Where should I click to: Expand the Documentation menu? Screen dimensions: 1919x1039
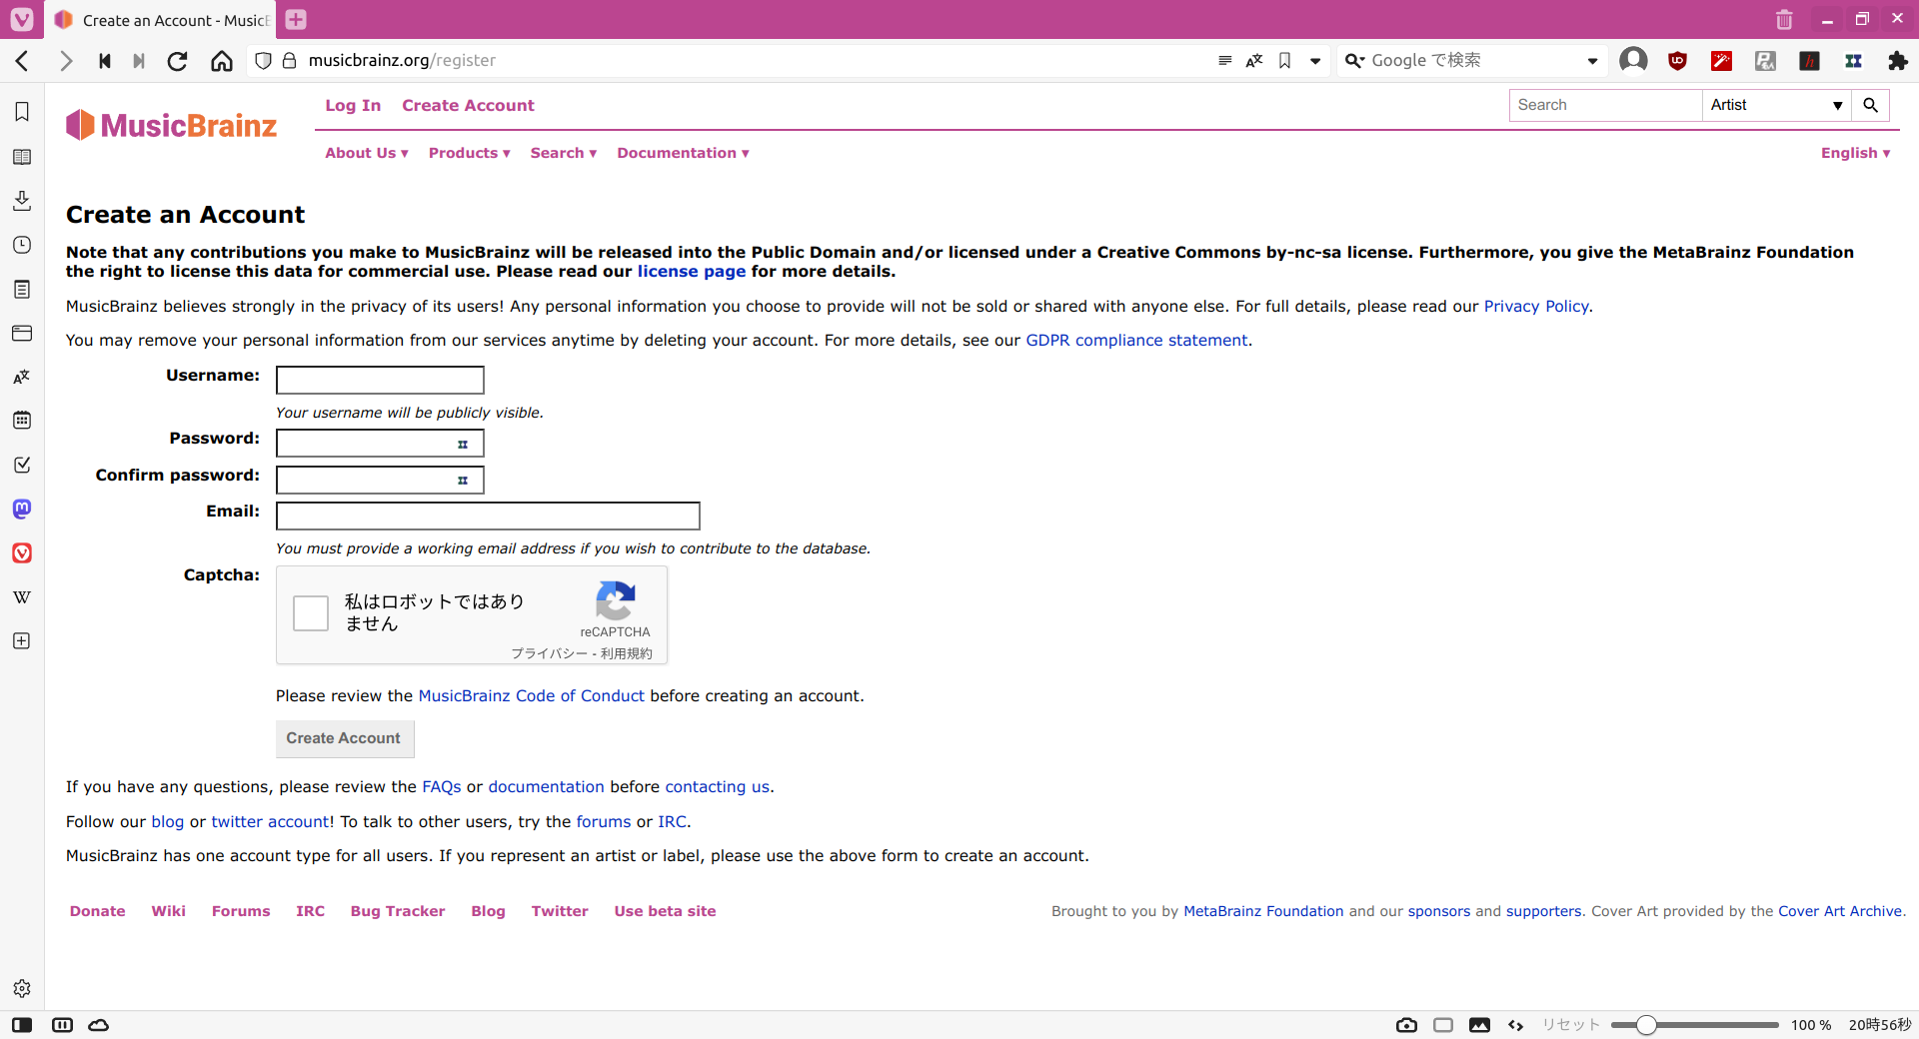(x=683, y=153)
